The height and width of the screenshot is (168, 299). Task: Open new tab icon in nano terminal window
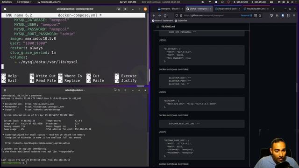pos(5,9)
